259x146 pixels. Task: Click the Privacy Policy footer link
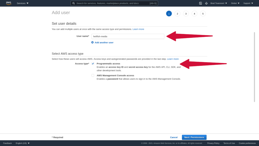(213, 143)
